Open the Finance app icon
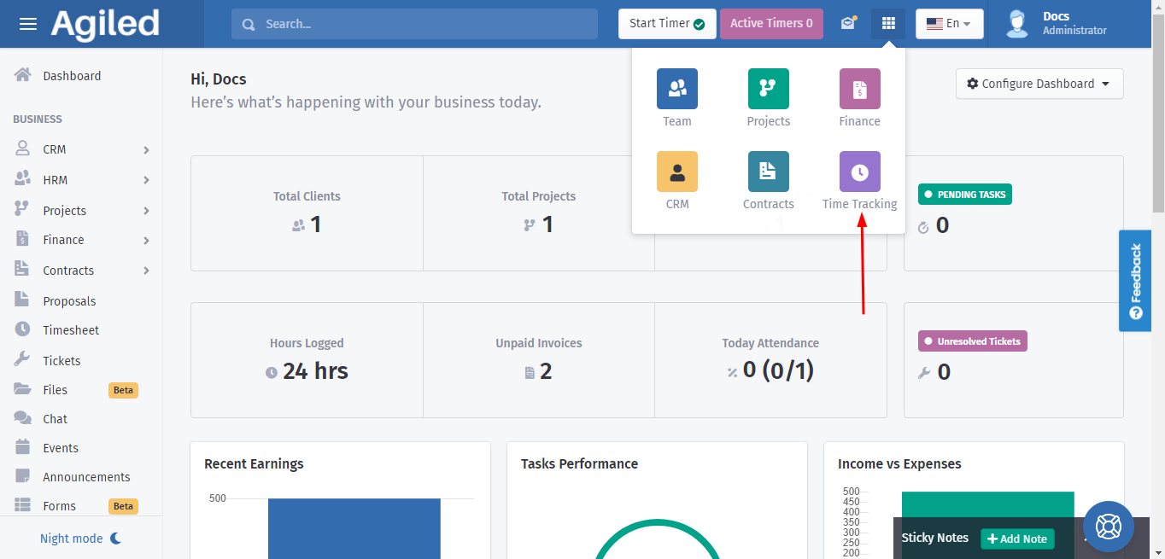Screen dimensions: 1165x559 (859, 90)
